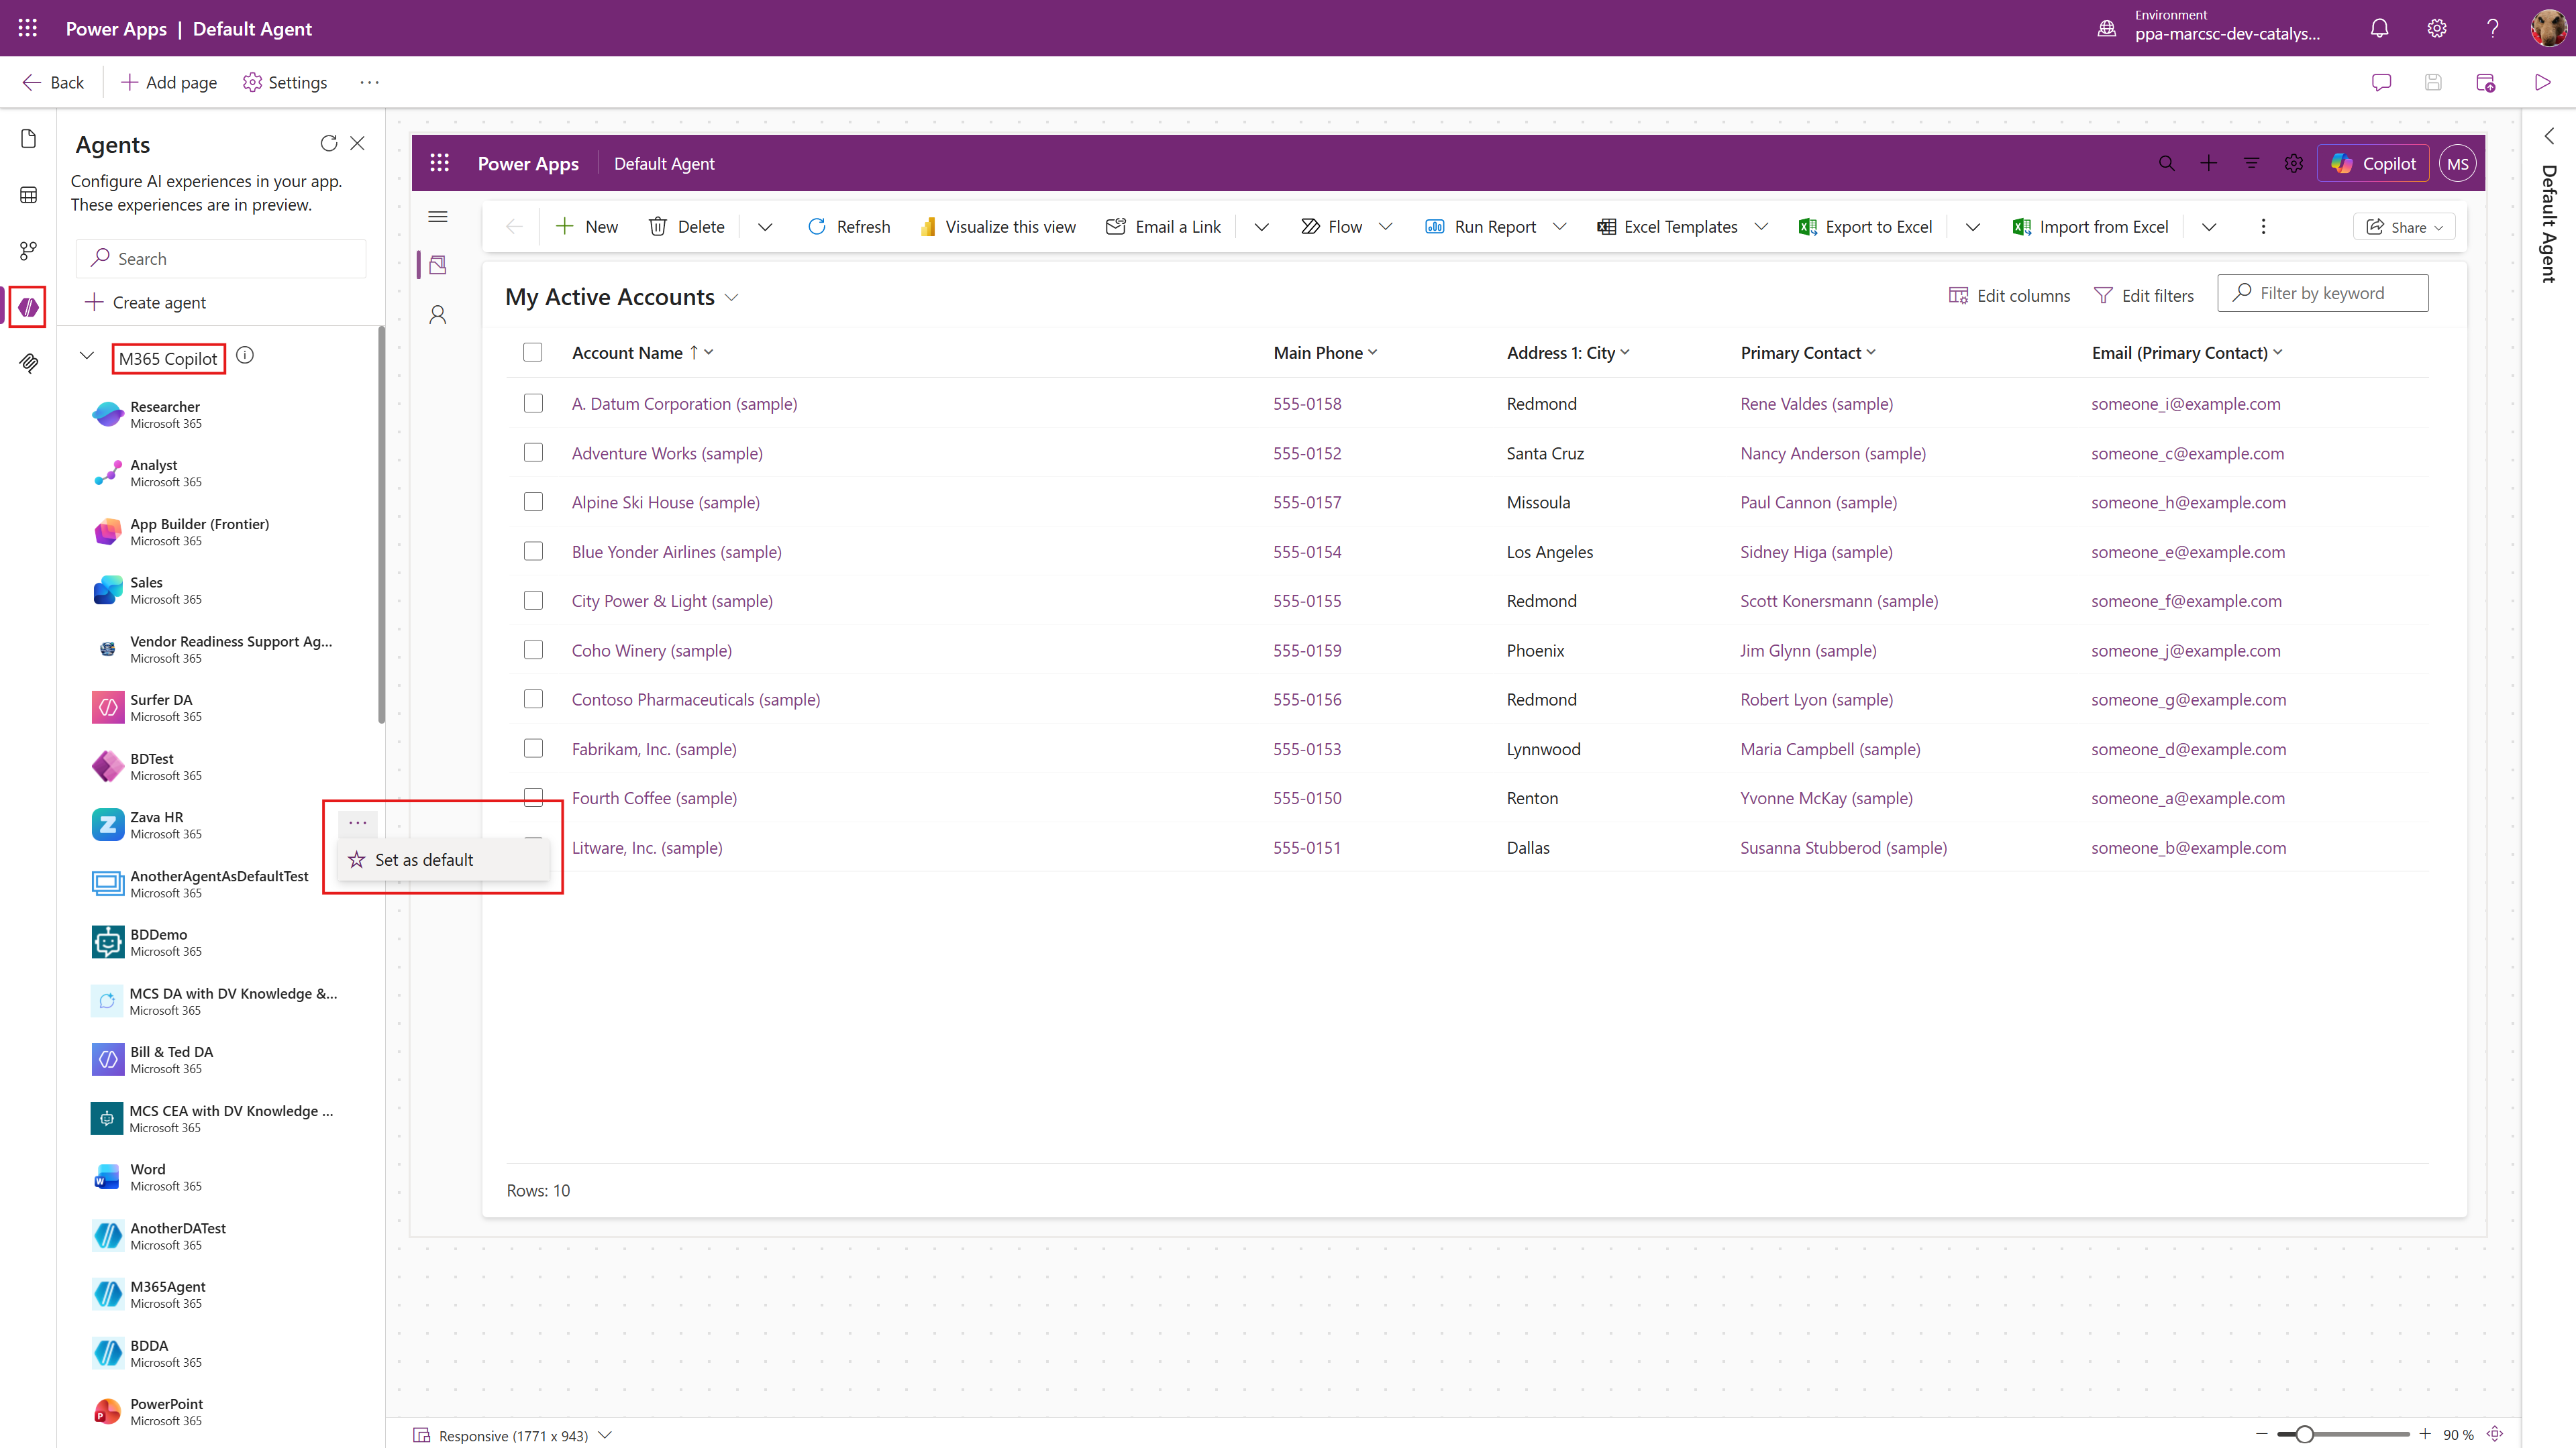2576x1448 pixels.
Task: Open the comments icon in command bar
Action: tap(2381, 83)
